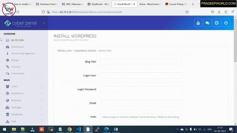Focus the Login User input field

[x=141, y=75]
